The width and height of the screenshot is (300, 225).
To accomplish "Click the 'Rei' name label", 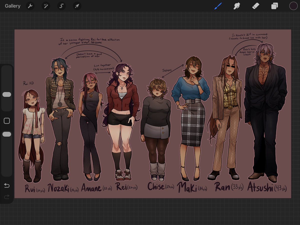I will click(x=121, y=186).
